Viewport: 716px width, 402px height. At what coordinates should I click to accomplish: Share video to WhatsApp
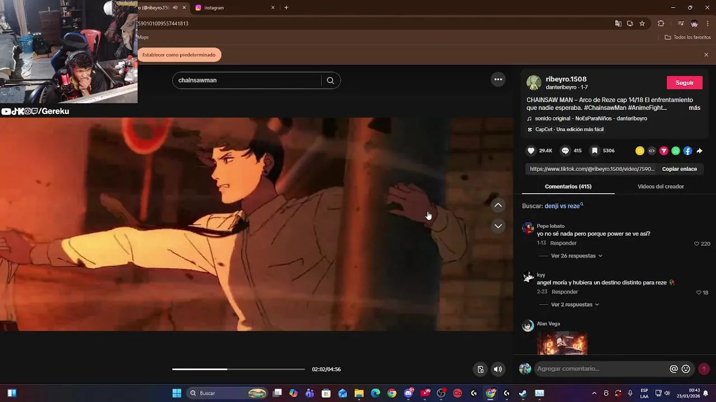676,151
